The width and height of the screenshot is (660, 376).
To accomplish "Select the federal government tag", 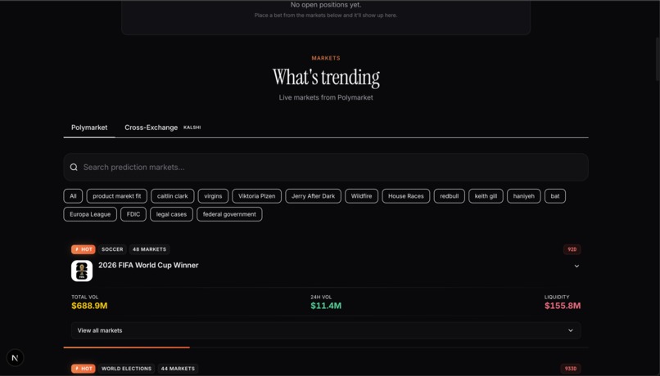I will click(x=229, y=214).
